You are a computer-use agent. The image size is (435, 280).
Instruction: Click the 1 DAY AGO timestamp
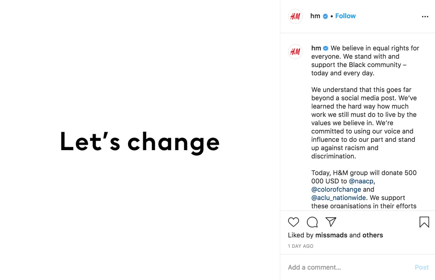[301, 246]
